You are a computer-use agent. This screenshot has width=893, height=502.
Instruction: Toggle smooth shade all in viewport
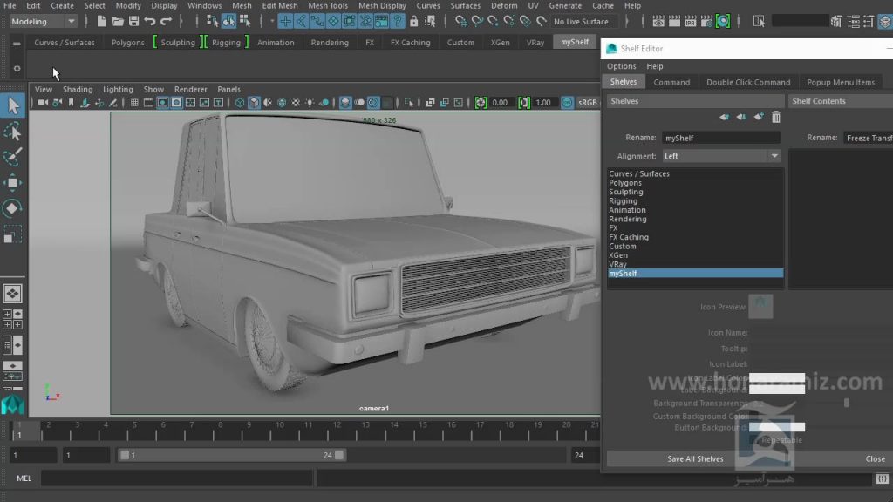pos(254,103)
